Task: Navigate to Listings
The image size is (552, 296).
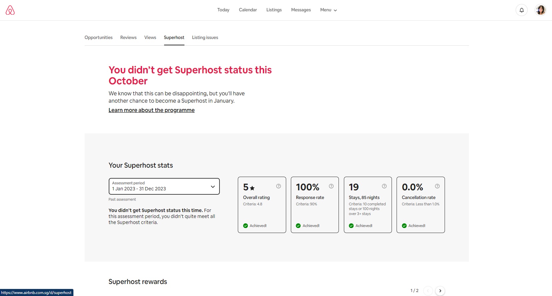Action: click(x=274, y=10)
